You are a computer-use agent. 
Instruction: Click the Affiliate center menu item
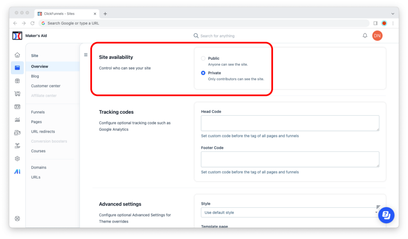[44, 95]
